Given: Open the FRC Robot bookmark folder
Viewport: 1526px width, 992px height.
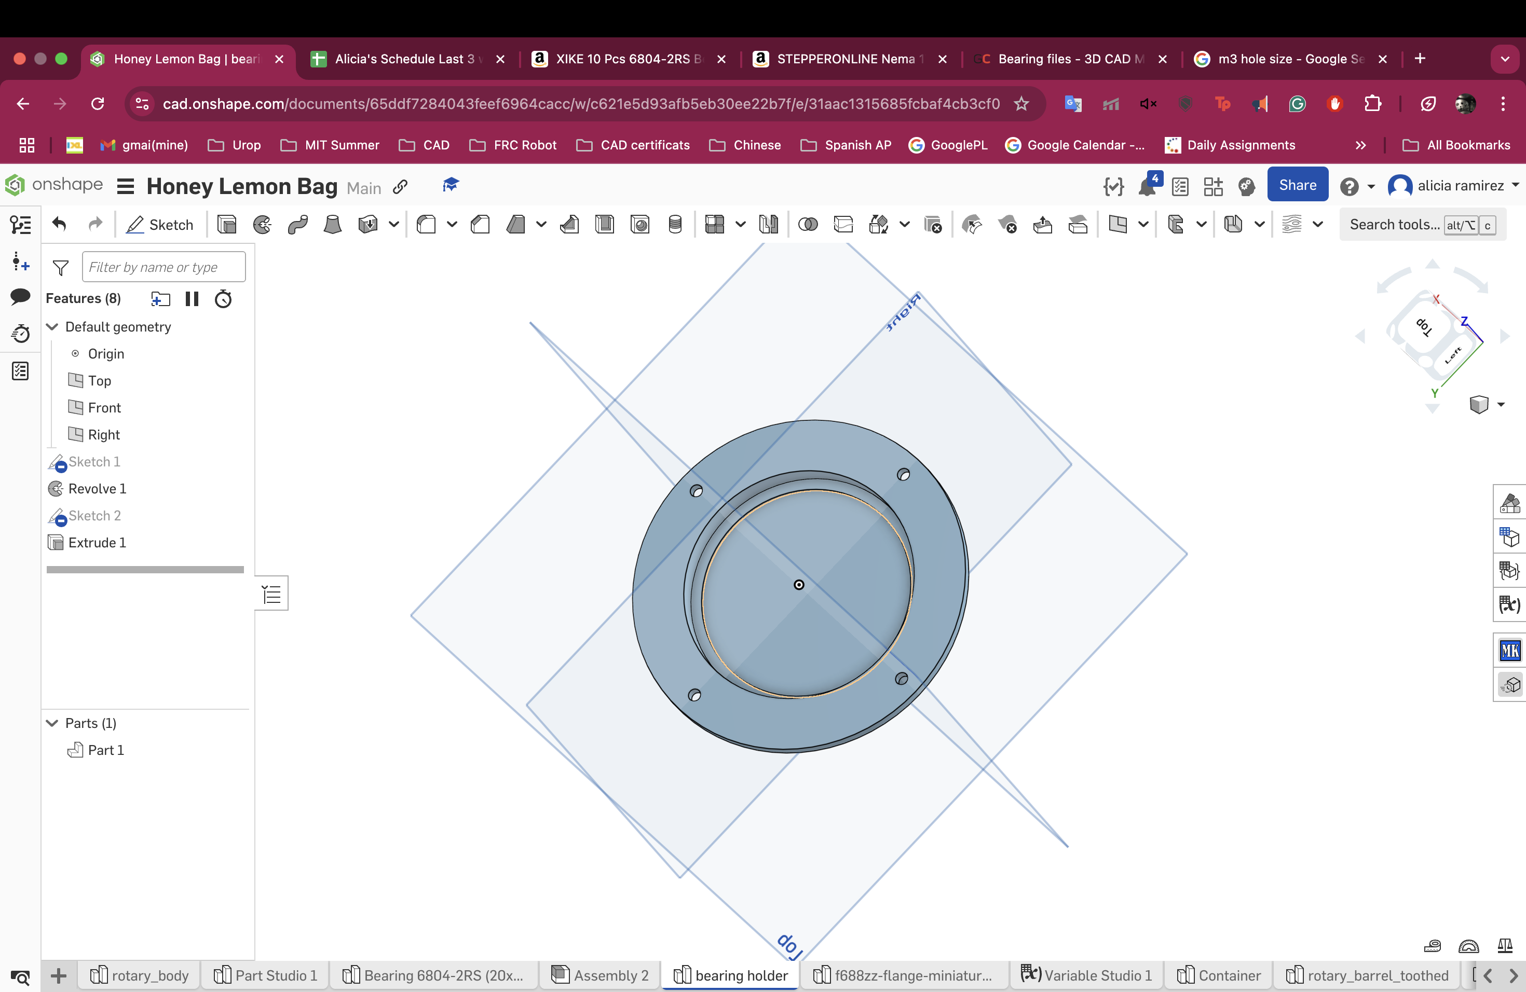Looking at the screenshot, I should click(512, 145).
